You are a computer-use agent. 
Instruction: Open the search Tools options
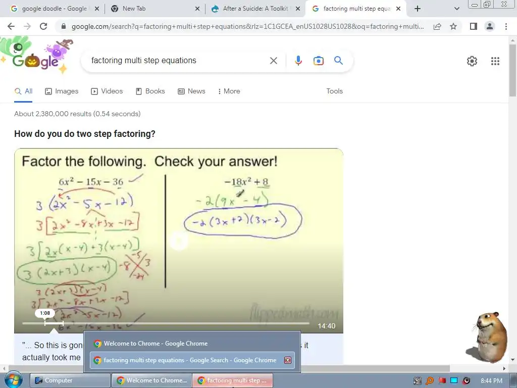point(334,91)
